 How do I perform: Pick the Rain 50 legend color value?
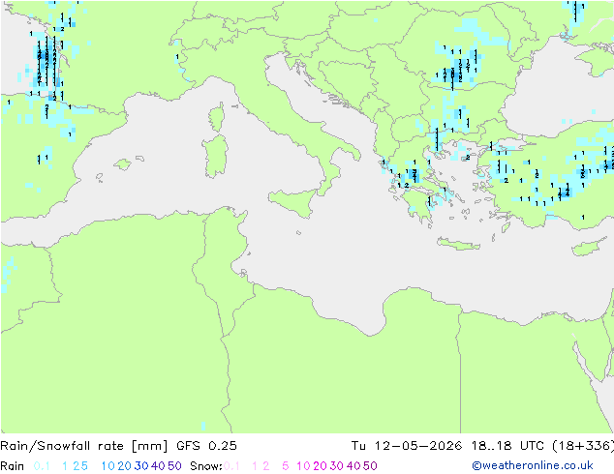point(174,466)
